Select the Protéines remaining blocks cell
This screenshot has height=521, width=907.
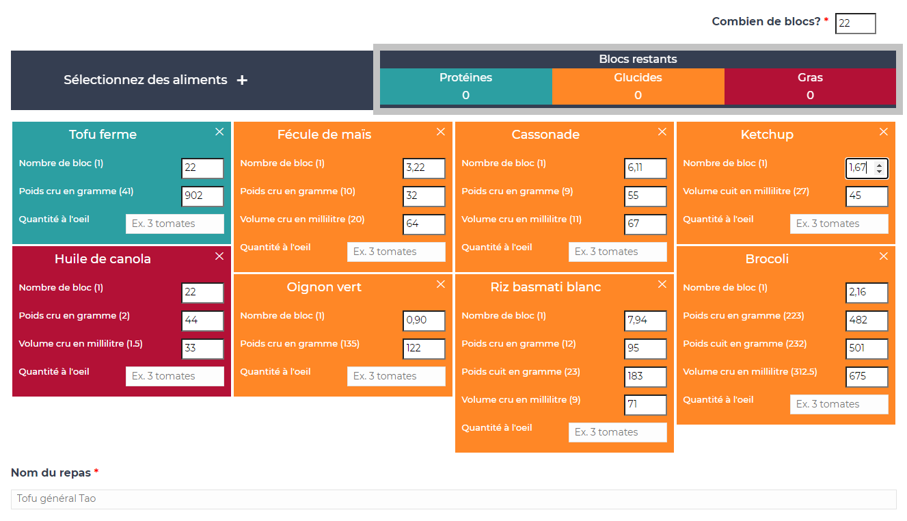pos(465,86)
